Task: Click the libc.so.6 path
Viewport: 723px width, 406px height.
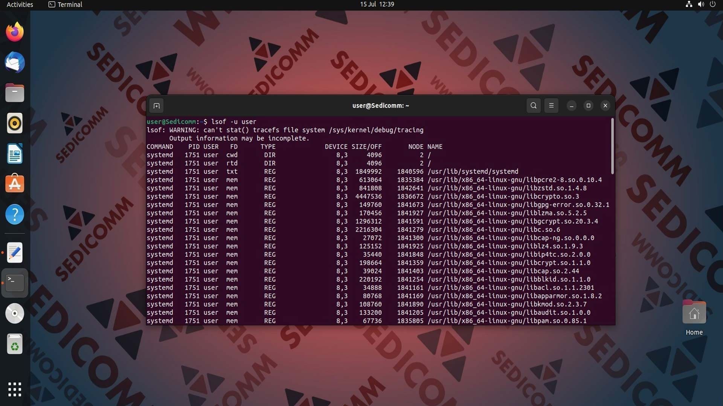Action: point(494,229)
